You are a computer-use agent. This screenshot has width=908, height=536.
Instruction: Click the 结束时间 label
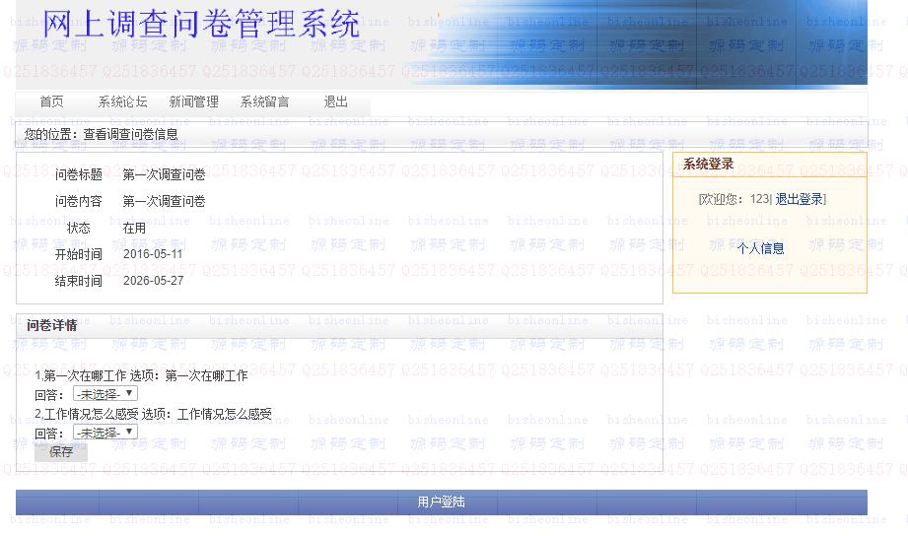(78, 282)
